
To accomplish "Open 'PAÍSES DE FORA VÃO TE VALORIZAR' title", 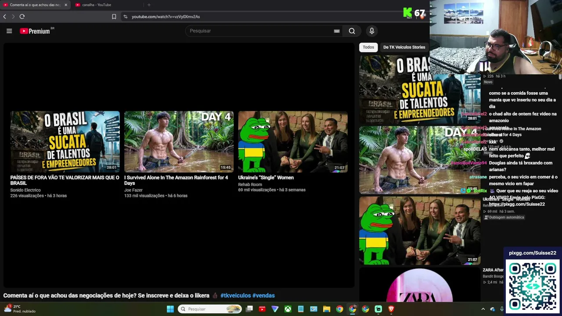I will click(x=65, y=180).
